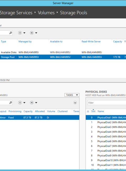Select PhysicalDisk5 in slot 4
The image size is (126, 171).
(x=106, y=137)
